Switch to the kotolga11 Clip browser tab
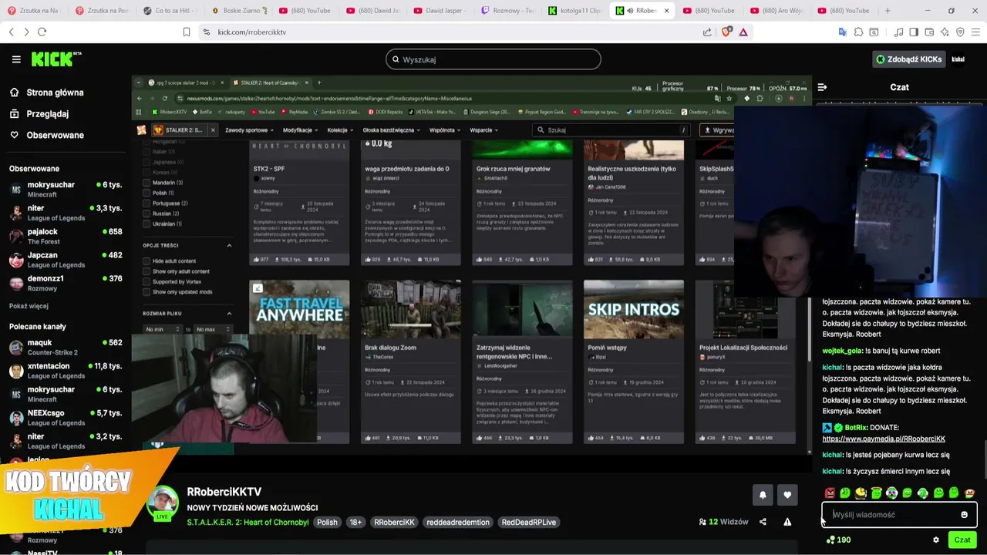The height and width of the screenshot is (555, 987). 574,11
